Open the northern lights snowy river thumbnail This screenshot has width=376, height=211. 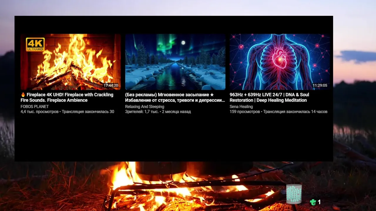[175, 62]
